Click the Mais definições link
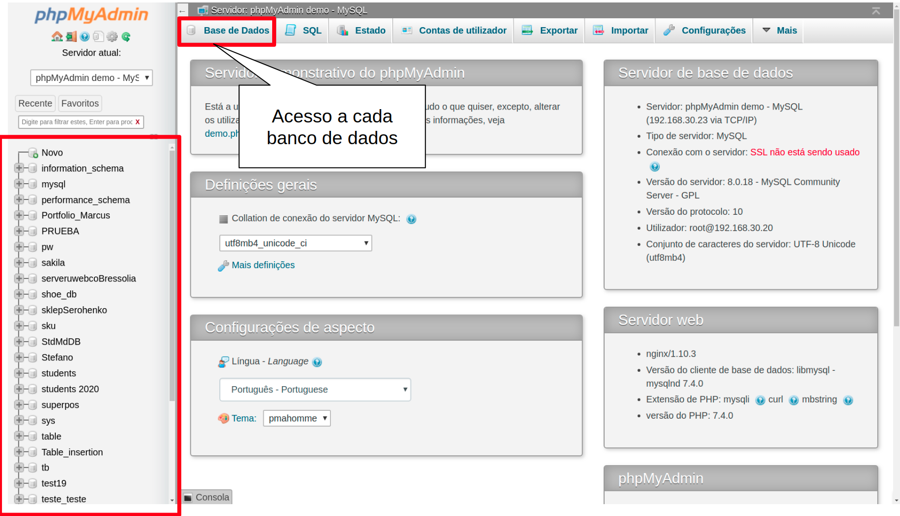 (263, 265)
